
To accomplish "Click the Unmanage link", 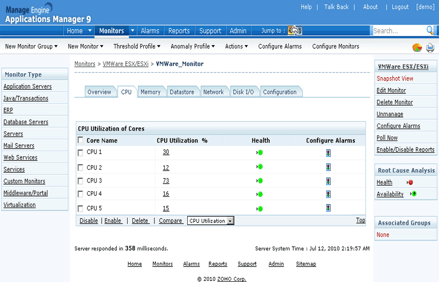I will 390,114.
